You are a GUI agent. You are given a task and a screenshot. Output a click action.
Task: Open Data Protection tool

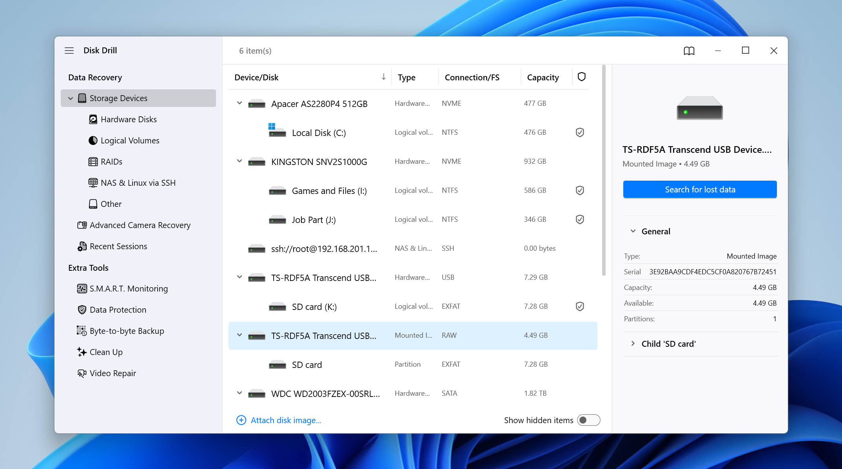[118, 310]
